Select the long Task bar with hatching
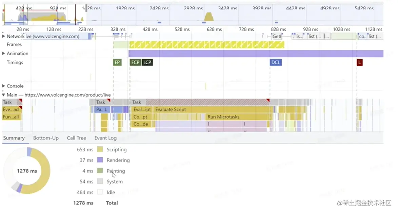Viewport: 398px width, 213px height. click(x=200, y=102)
